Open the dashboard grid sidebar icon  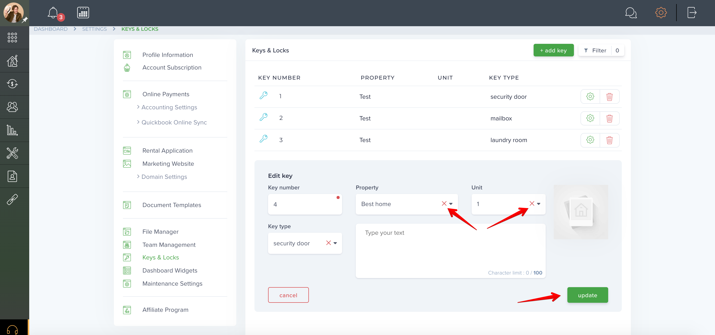click(x=12, y=38)
